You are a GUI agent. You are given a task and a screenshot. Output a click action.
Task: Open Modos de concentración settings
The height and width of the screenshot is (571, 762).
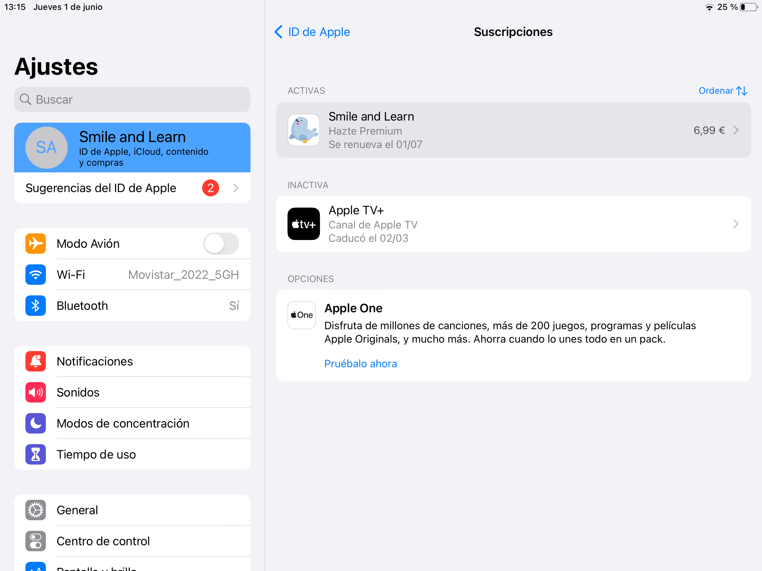click(x=132, y=423)
